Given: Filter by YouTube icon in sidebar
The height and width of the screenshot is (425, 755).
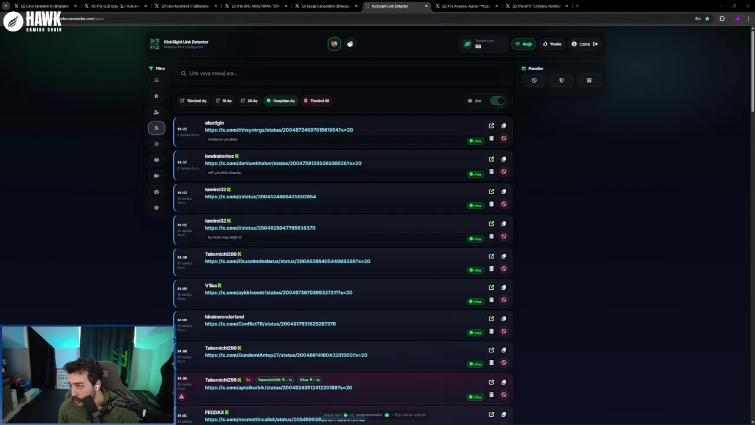Looking at the screenshot, I should point(156,160).
